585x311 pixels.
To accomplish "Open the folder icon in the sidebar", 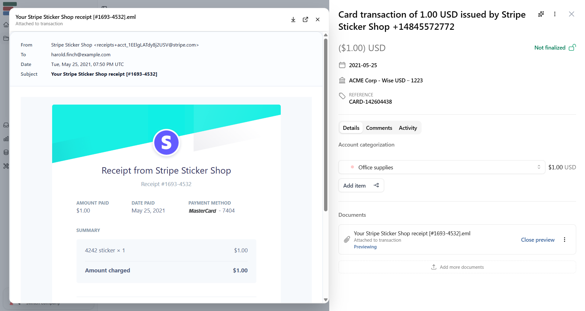I will click(x=6, y=38).
